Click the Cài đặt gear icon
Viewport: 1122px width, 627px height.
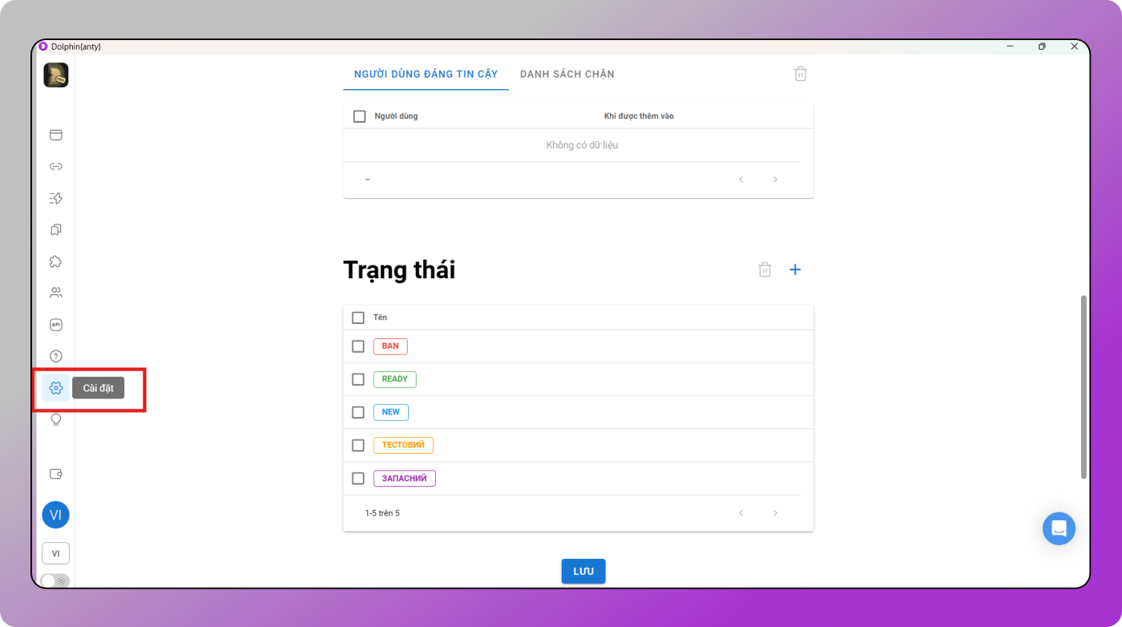[x=56, y=388]
